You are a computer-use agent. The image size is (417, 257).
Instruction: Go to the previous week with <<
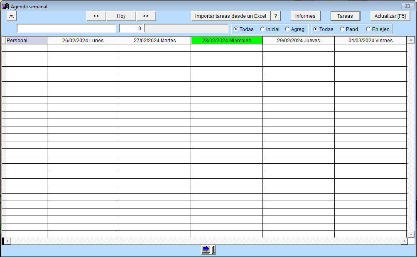[96, 16]
